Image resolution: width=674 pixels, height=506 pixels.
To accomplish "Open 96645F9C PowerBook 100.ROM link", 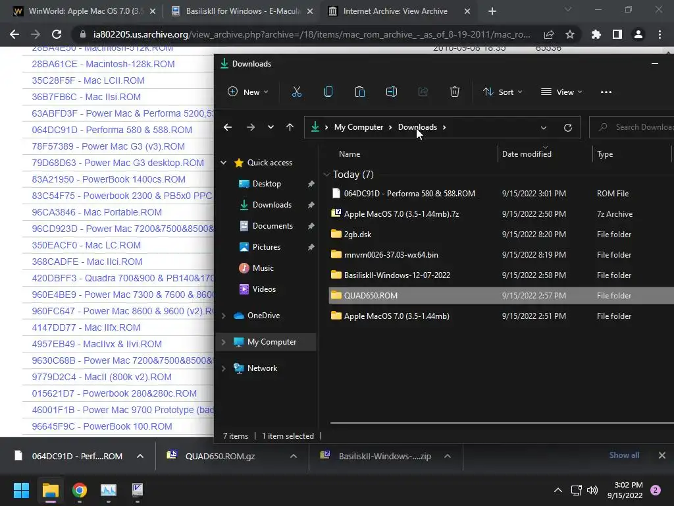I will [x=102, y=426].
